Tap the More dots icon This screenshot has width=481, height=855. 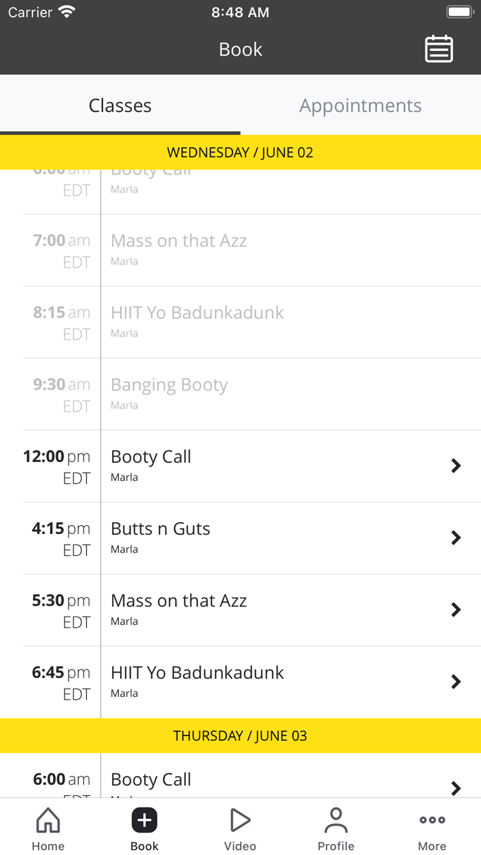[x=432, y=820]
